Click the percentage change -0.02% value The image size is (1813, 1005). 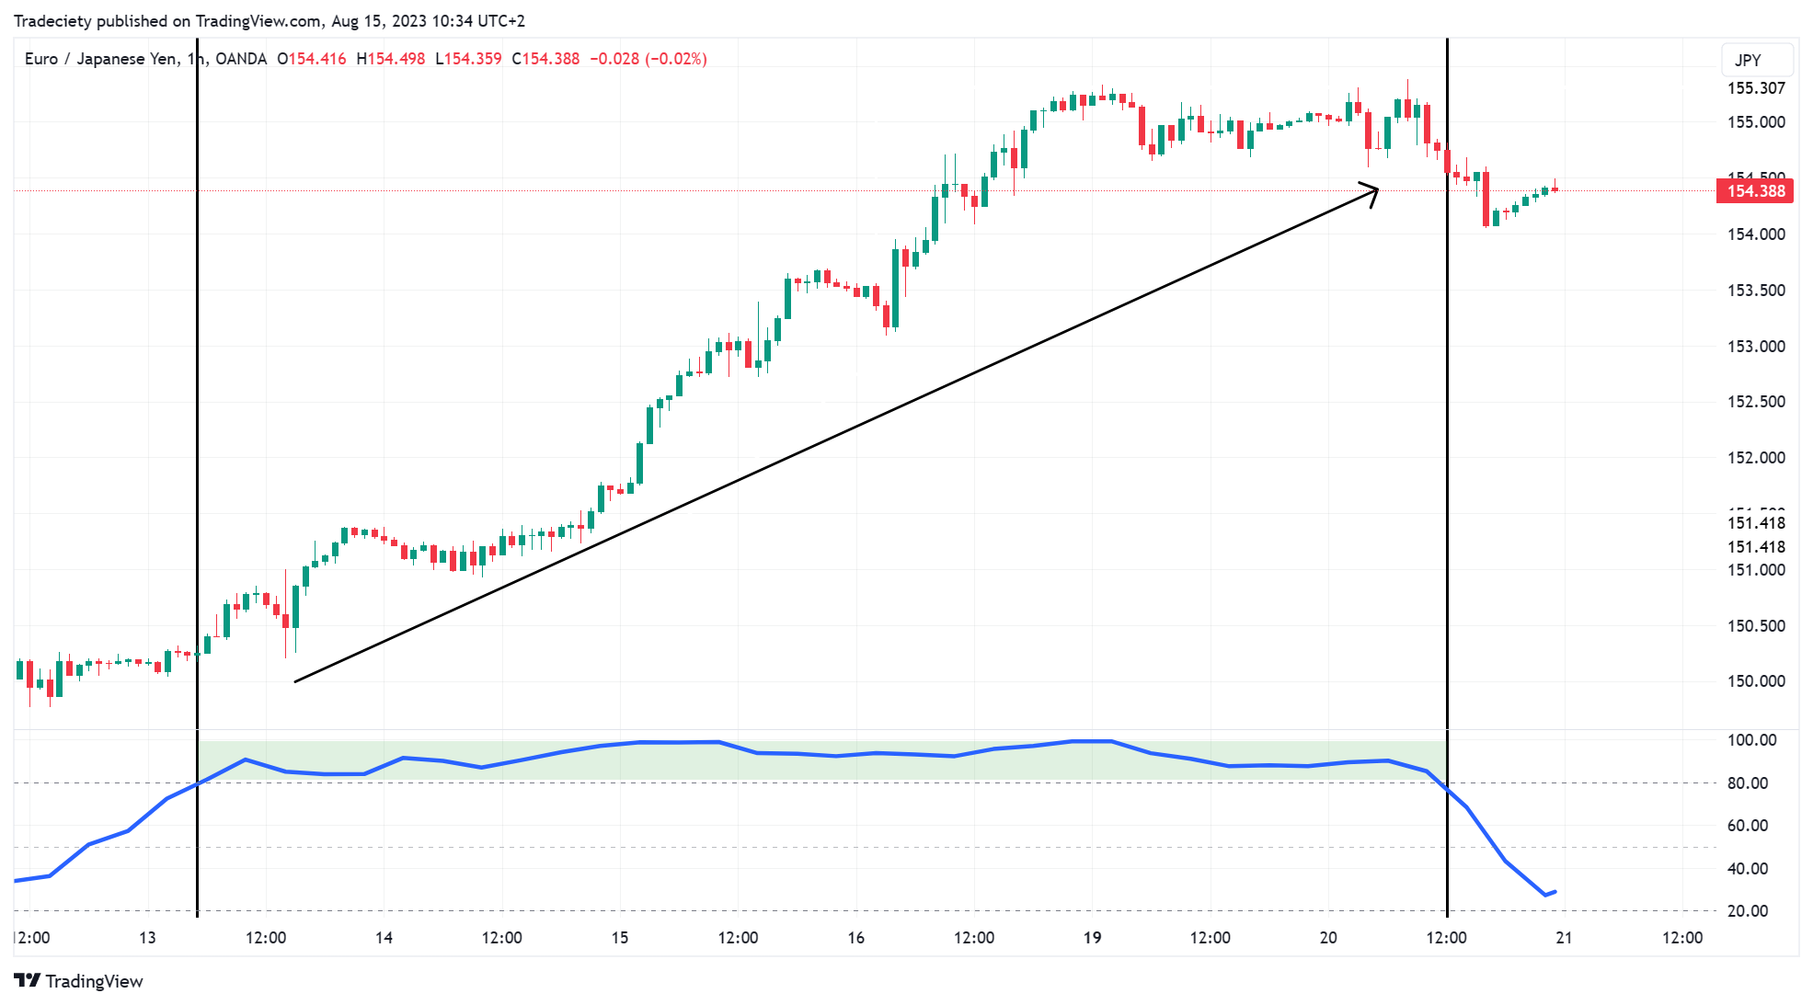(678, 58)
